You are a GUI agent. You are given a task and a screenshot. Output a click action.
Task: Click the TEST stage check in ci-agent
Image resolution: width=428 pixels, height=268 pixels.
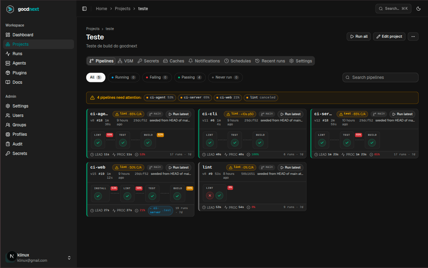tap(123, 142)
